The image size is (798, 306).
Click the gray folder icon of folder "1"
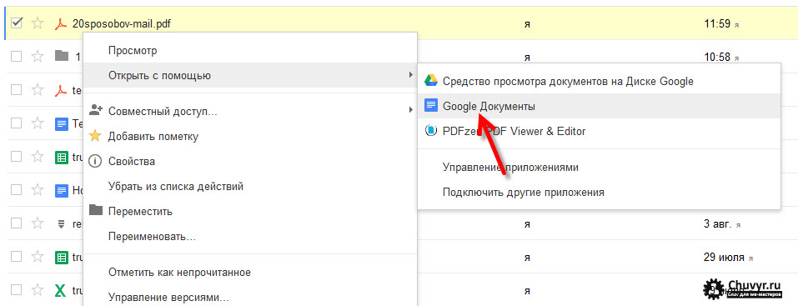click(61, 56)
